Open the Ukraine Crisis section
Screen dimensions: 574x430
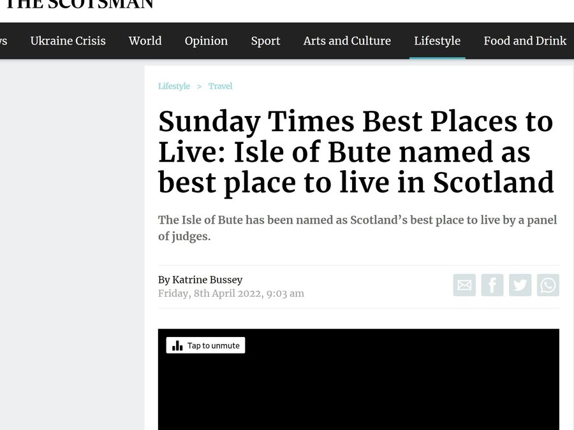point(68,41)
